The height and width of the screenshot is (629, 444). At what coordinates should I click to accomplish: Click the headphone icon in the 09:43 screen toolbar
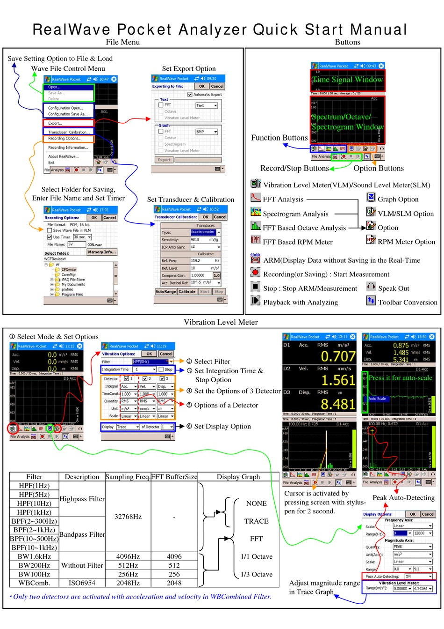382,148
